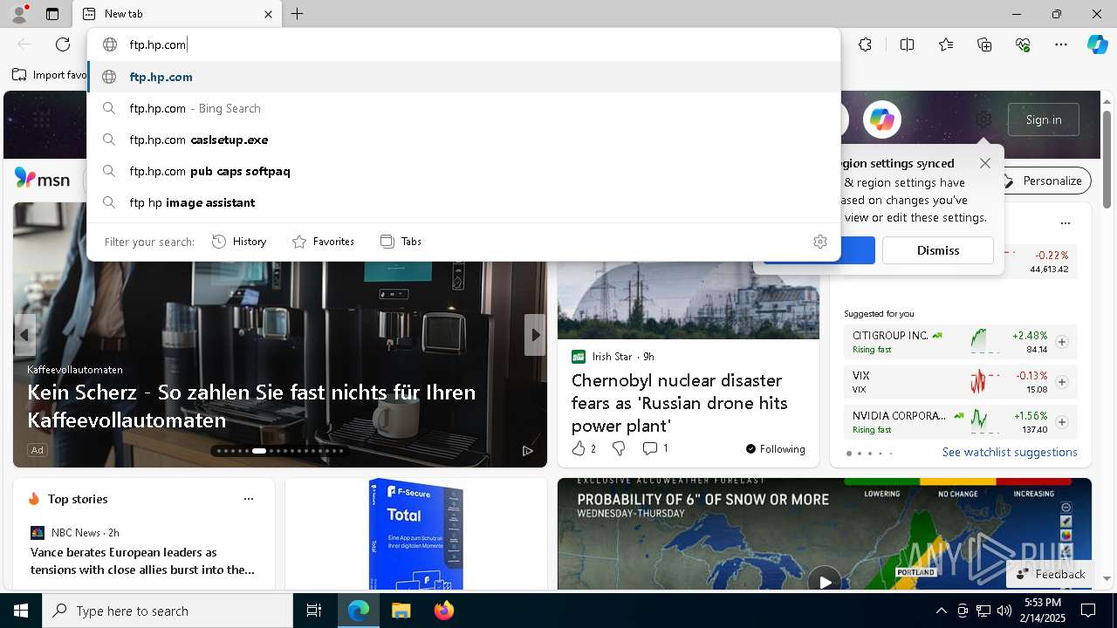Screen dimensions: 1117x628
Task: Filter search by Tabs
Action: click(401, 242)
